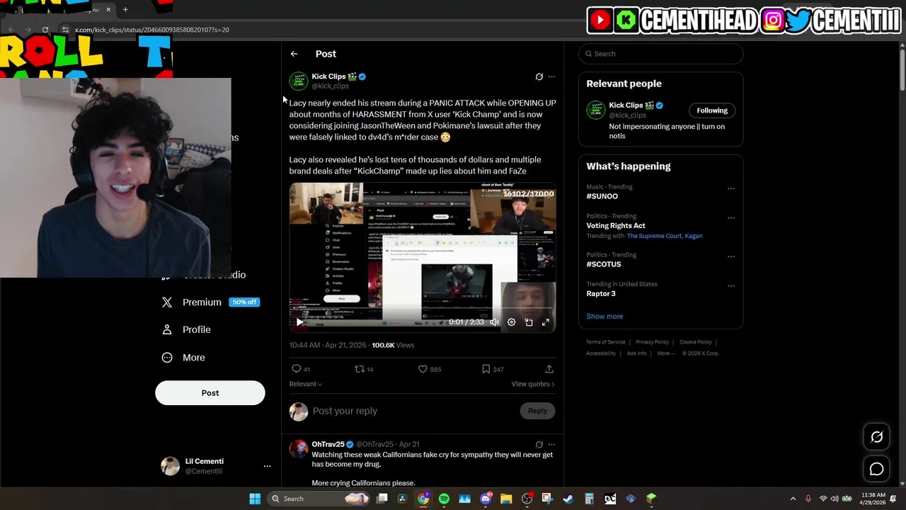Click the Post your reply field
The height and width of the screenshot is (510, 906).
point(414,411)
